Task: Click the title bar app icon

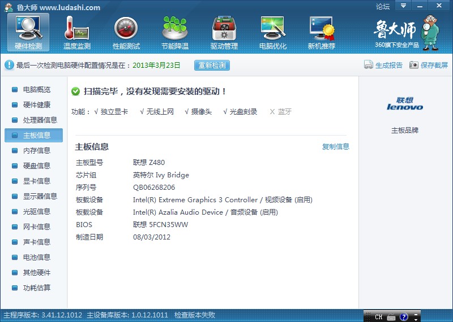Action: 8,7
